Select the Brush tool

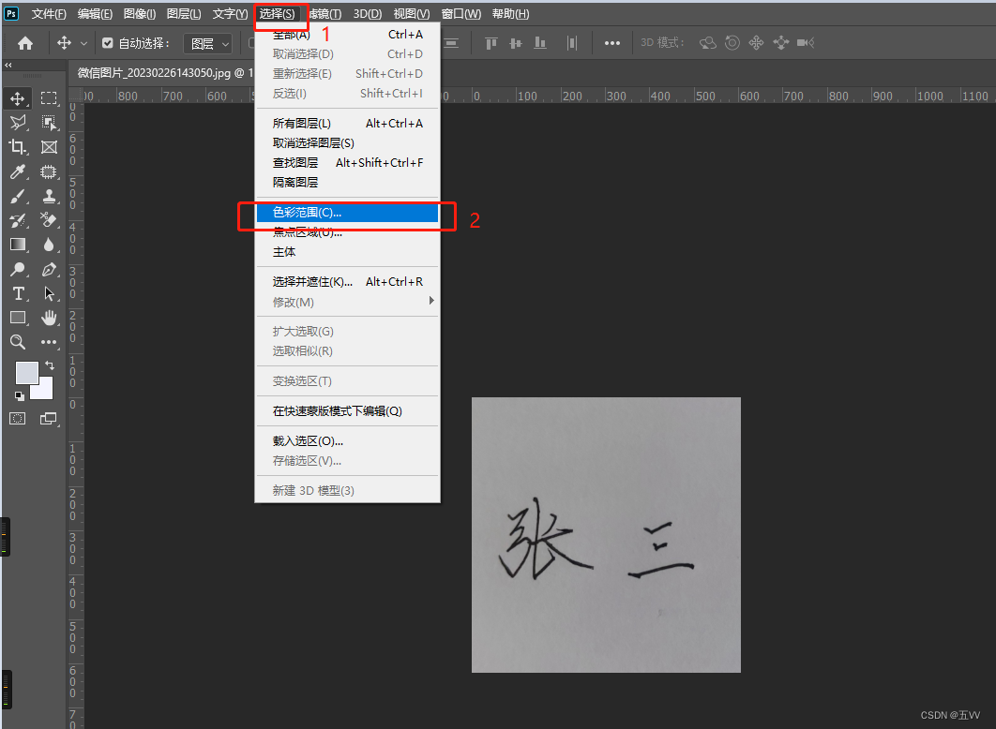point(18,196)
